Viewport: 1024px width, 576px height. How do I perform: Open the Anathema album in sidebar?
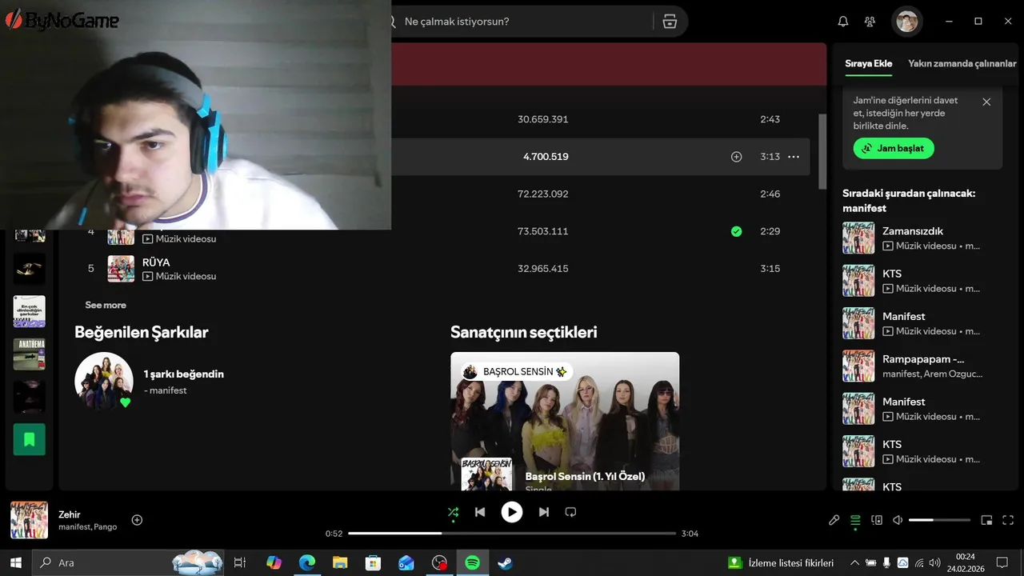(x=30, y=354)
